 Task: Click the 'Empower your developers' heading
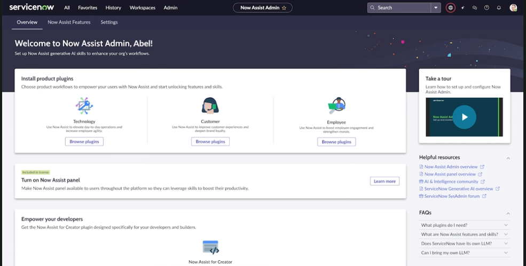[x=52, y=219]
